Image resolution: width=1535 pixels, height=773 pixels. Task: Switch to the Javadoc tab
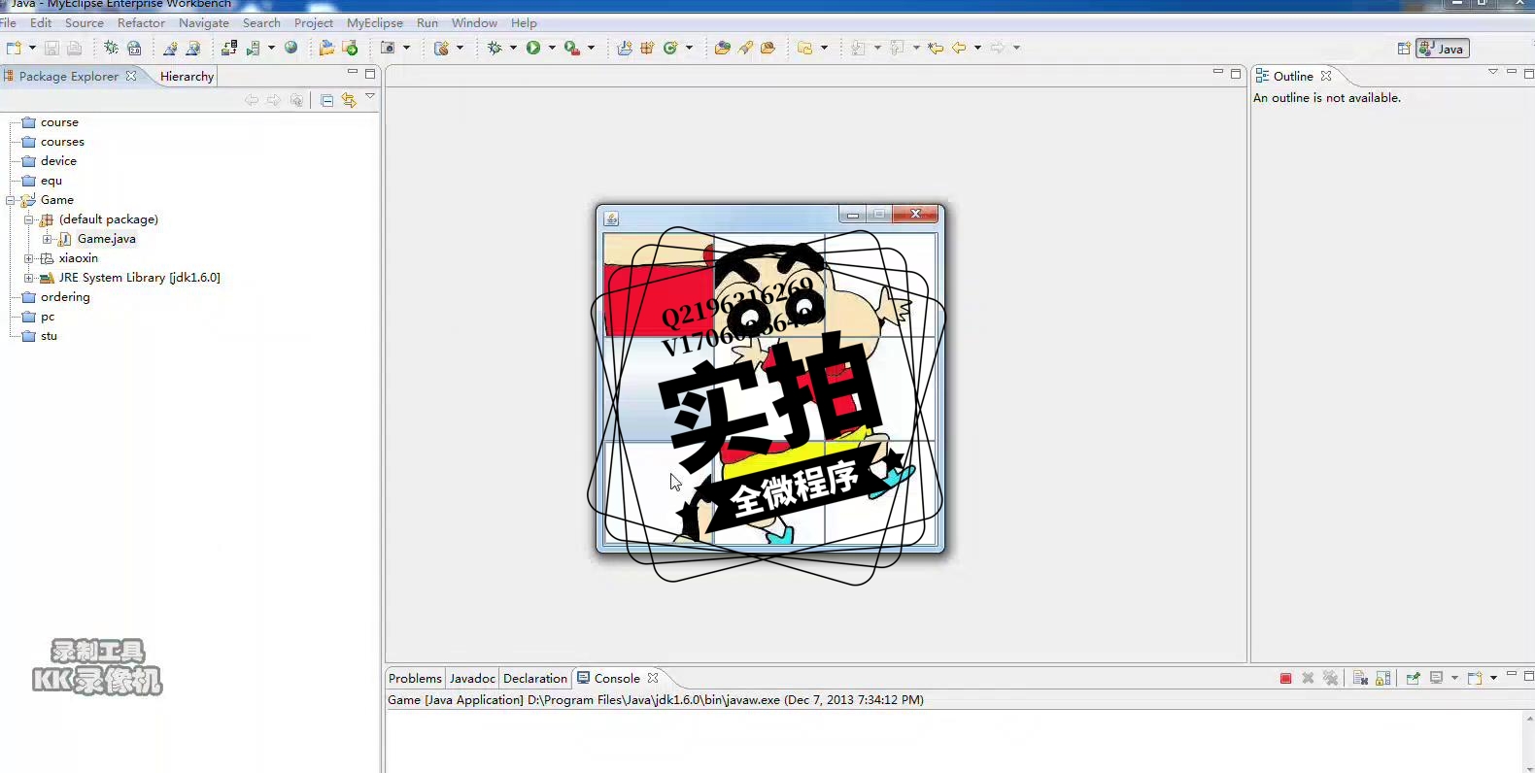tap(472, 678)
